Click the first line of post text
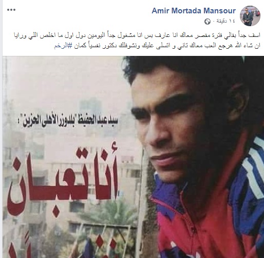The width and height of the screenshot is (264, 258). coord(137,35)
